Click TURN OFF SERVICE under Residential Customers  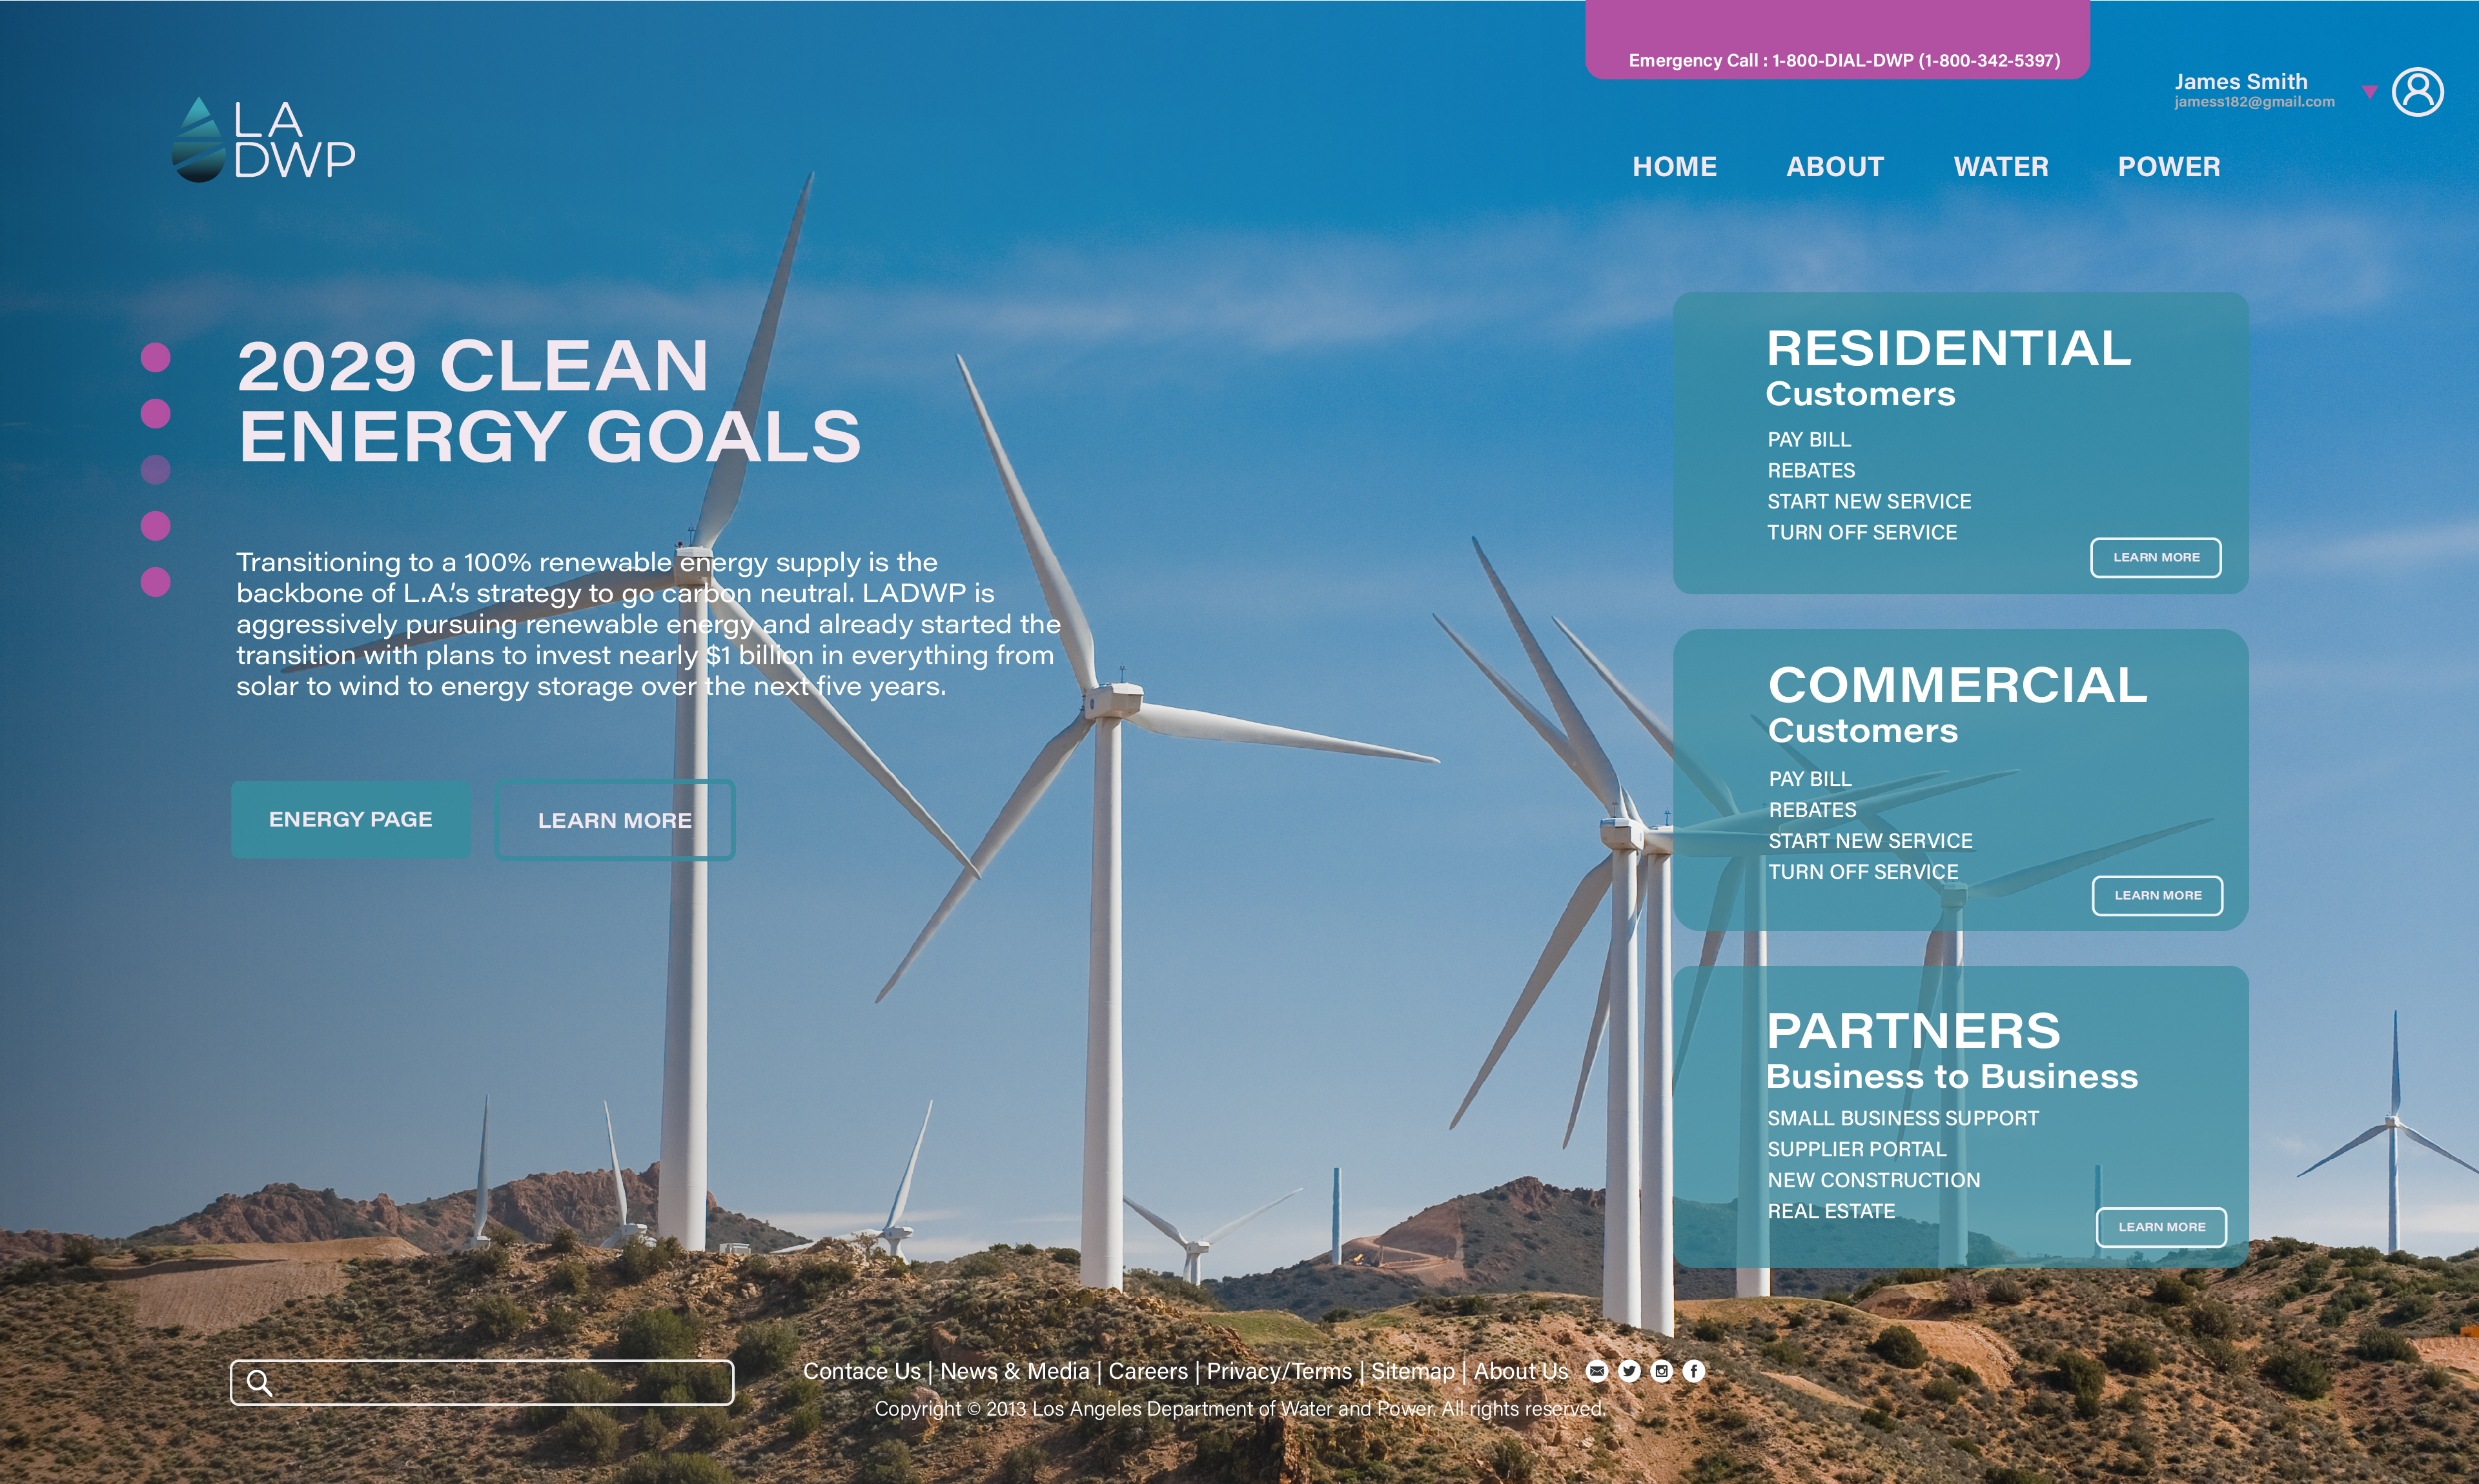tap(1862, 533)
